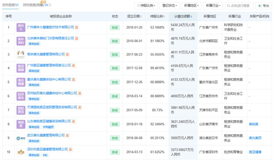The height and width of the screenshot is (161, 274).
Task: Open 北京美年美灿门诊部有限责任公司 link
Action: [50, 38]
